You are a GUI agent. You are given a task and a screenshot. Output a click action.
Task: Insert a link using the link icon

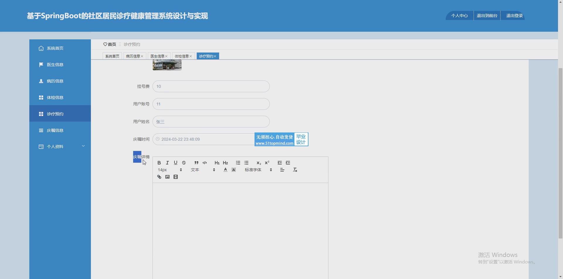point(159,177)
